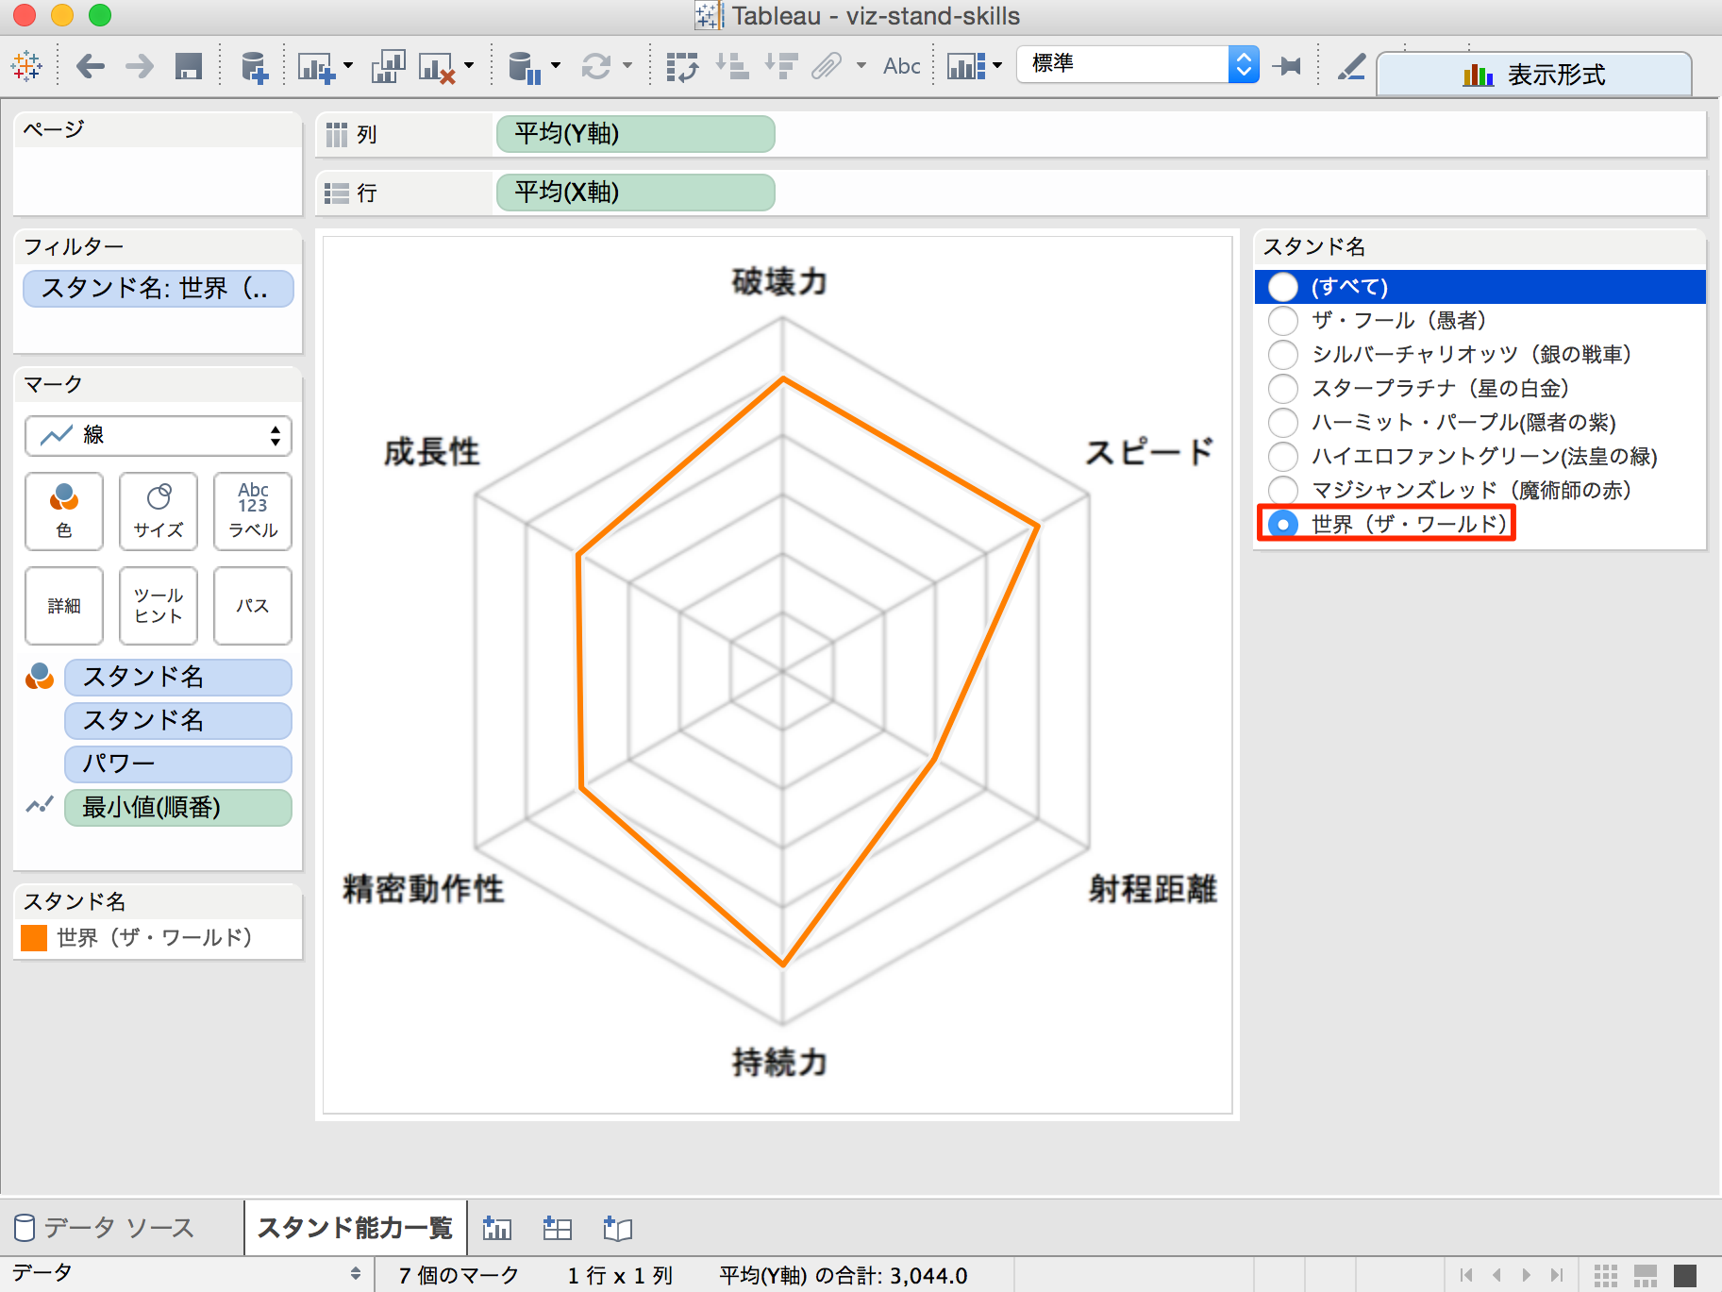Click the 詳細 detail mark button

64,605
